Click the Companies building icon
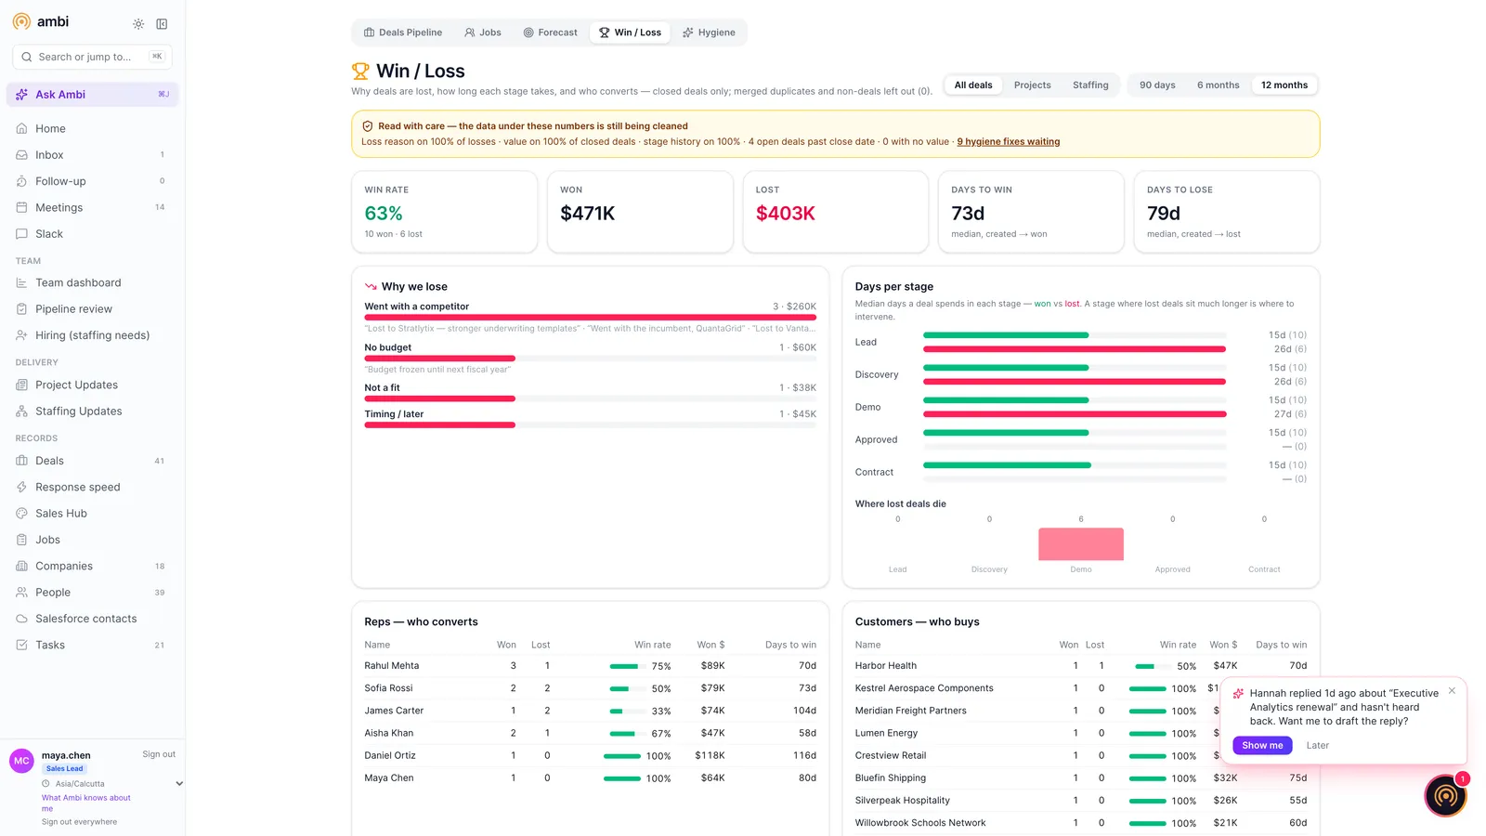This screenshot has width=1486, height=836. tap(21, 566)
